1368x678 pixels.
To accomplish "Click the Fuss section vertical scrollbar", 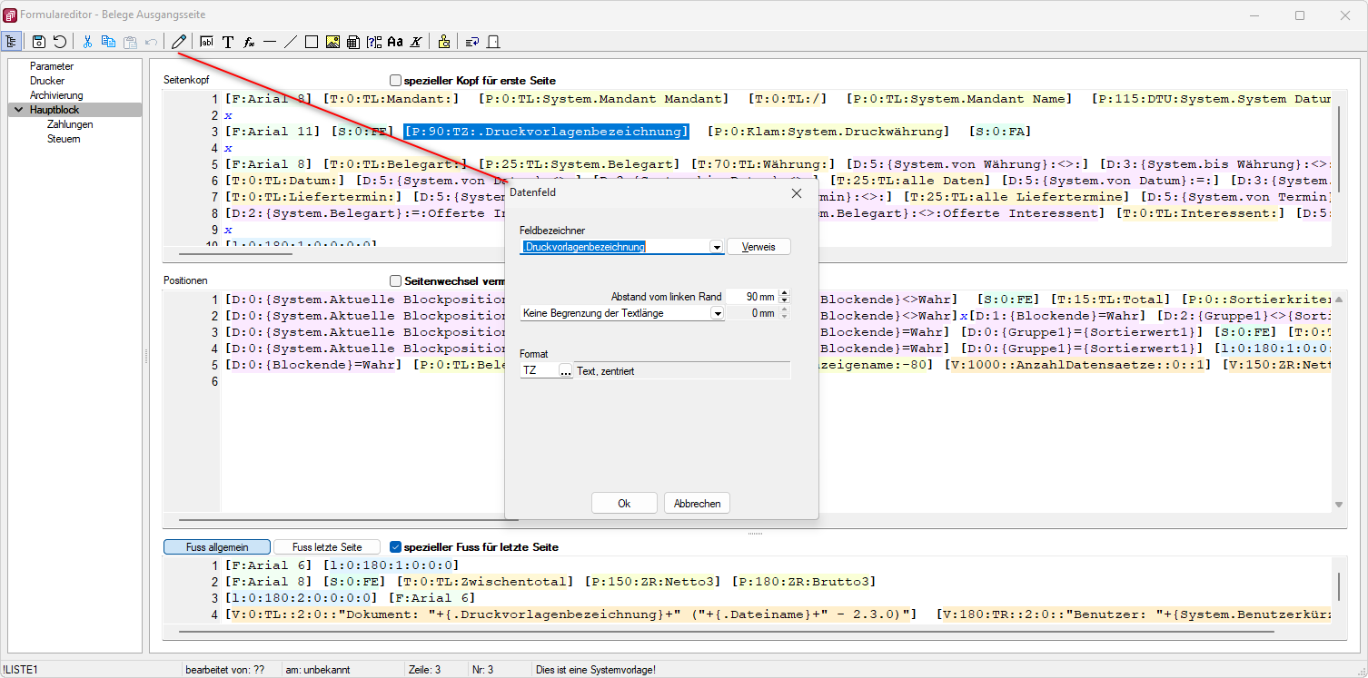I will point(1338,586).
